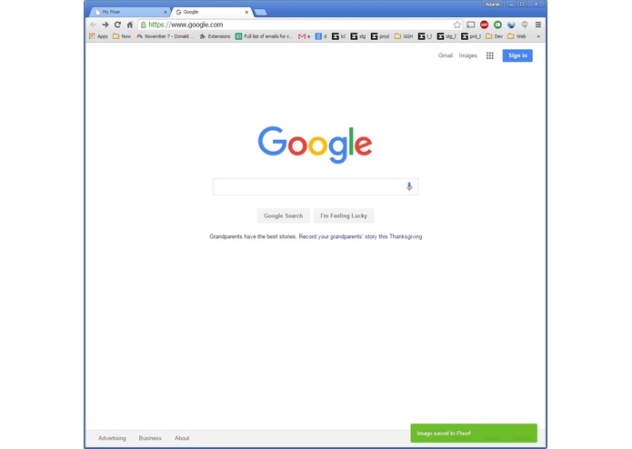Click the address bar URL field

coord(298,25)
